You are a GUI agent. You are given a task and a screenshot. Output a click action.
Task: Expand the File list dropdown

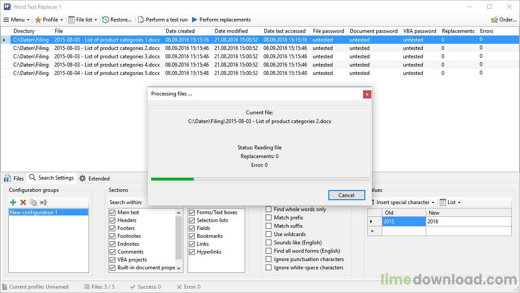(x=83, y=20)
